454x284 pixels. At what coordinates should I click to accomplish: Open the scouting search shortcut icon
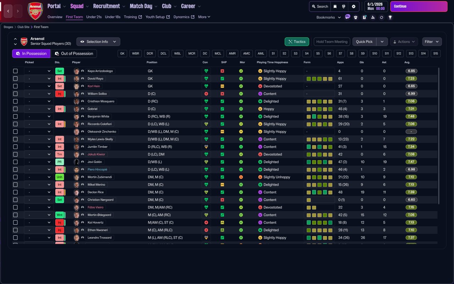click(373, 17)
